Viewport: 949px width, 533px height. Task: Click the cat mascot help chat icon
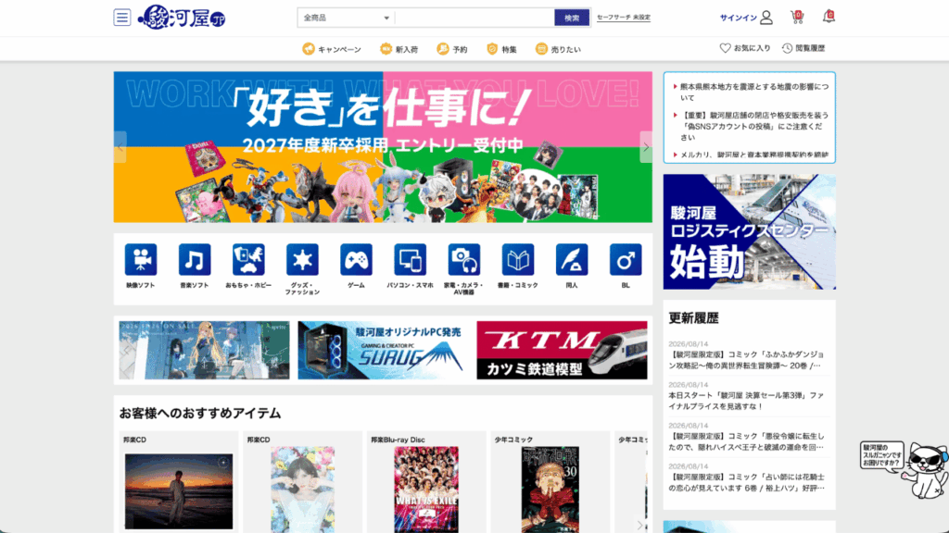click(x=926, y=470)
